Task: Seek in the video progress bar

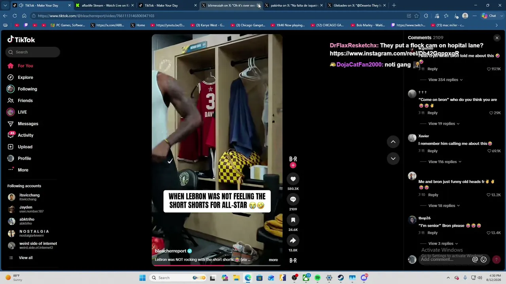Action: tap(217, 265)
